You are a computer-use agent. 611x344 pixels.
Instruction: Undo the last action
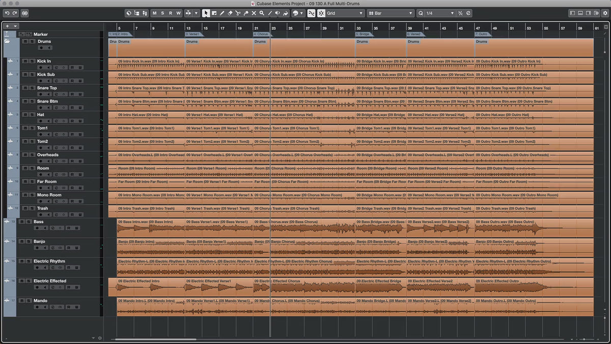pos(7,13)
